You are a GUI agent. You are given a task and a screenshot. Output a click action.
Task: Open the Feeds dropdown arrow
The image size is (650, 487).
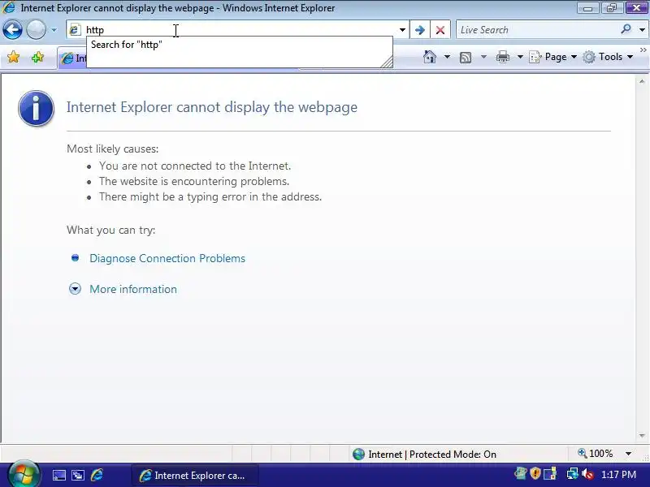pyautogui.click(x=483, y=57)
